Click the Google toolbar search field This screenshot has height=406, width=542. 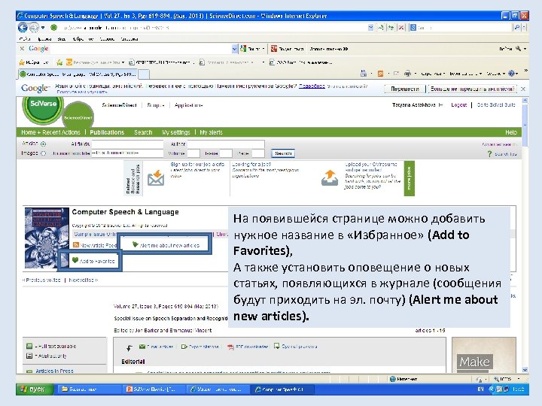140,49
